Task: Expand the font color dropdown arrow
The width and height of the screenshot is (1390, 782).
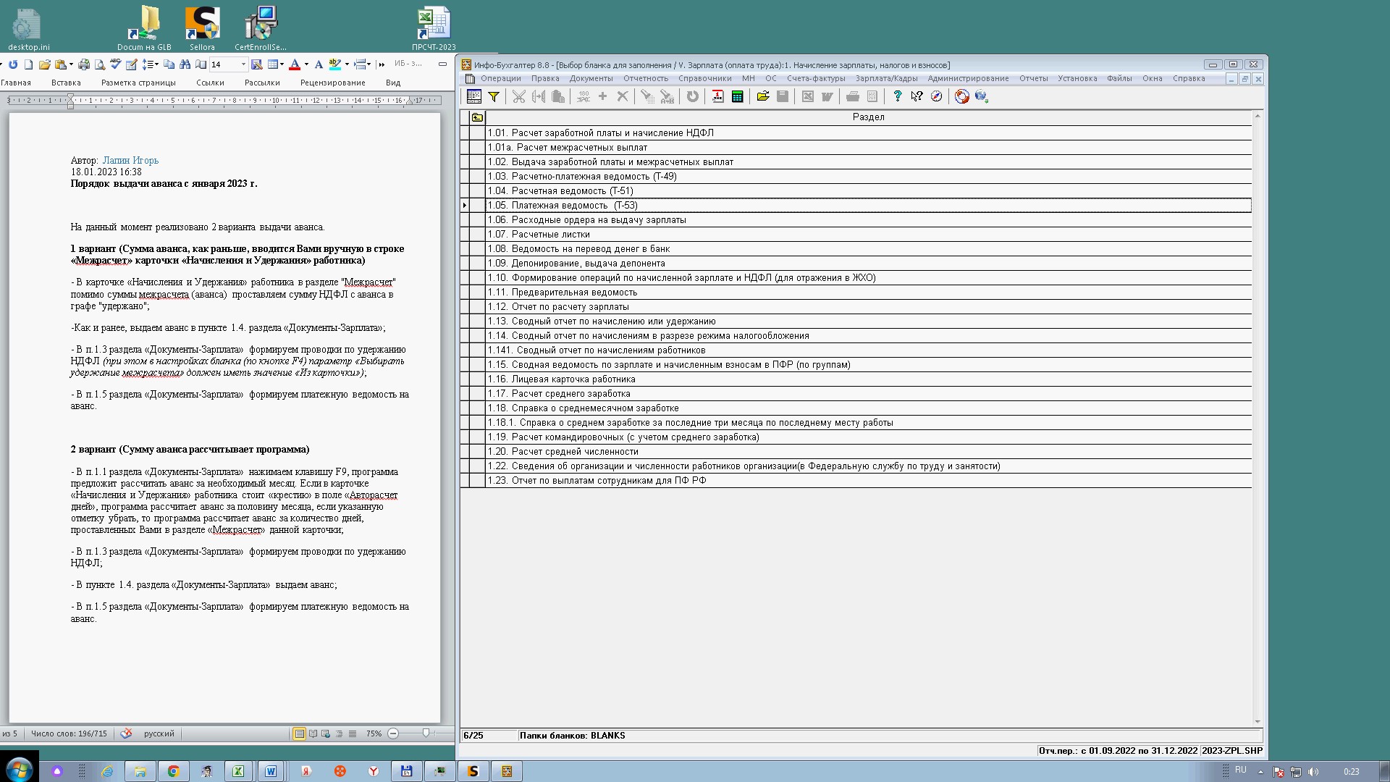Action: tap(307, 64)
